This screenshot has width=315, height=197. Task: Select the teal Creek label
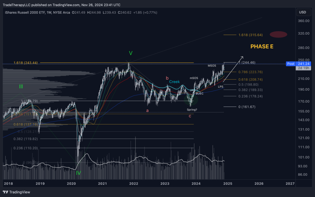click(x=174, y=82)
